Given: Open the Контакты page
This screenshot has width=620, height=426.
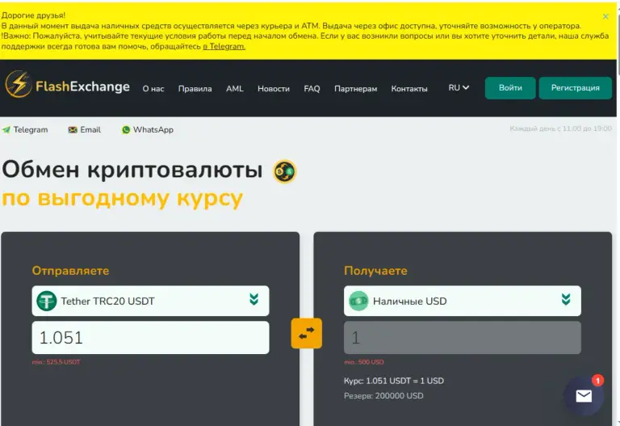Looking at the screenshot, I should click(x=409, y=89).
